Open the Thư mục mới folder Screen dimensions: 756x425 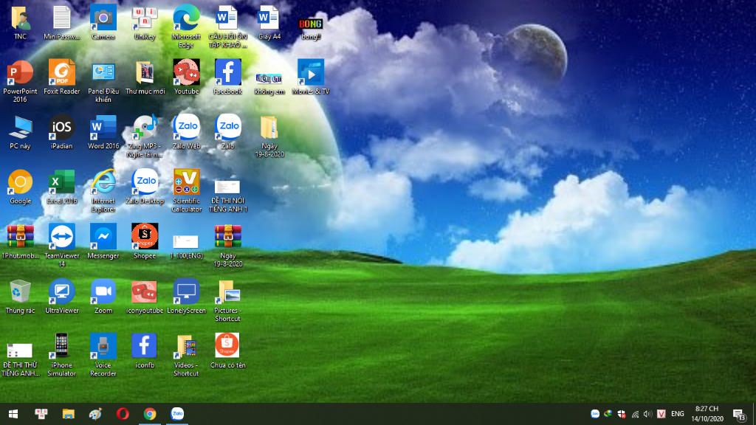[x=145, y=73]
